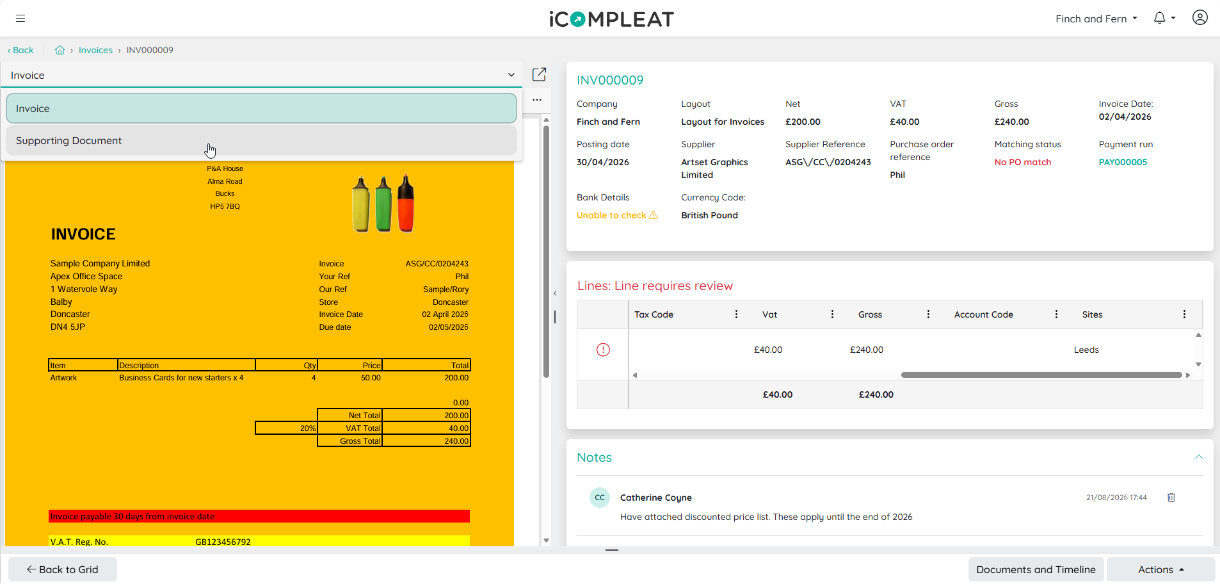Open the document viewer ellipsis menu
Viewport: 1220px width, 584px height.
pyautogui.click(x=537, y=100)
